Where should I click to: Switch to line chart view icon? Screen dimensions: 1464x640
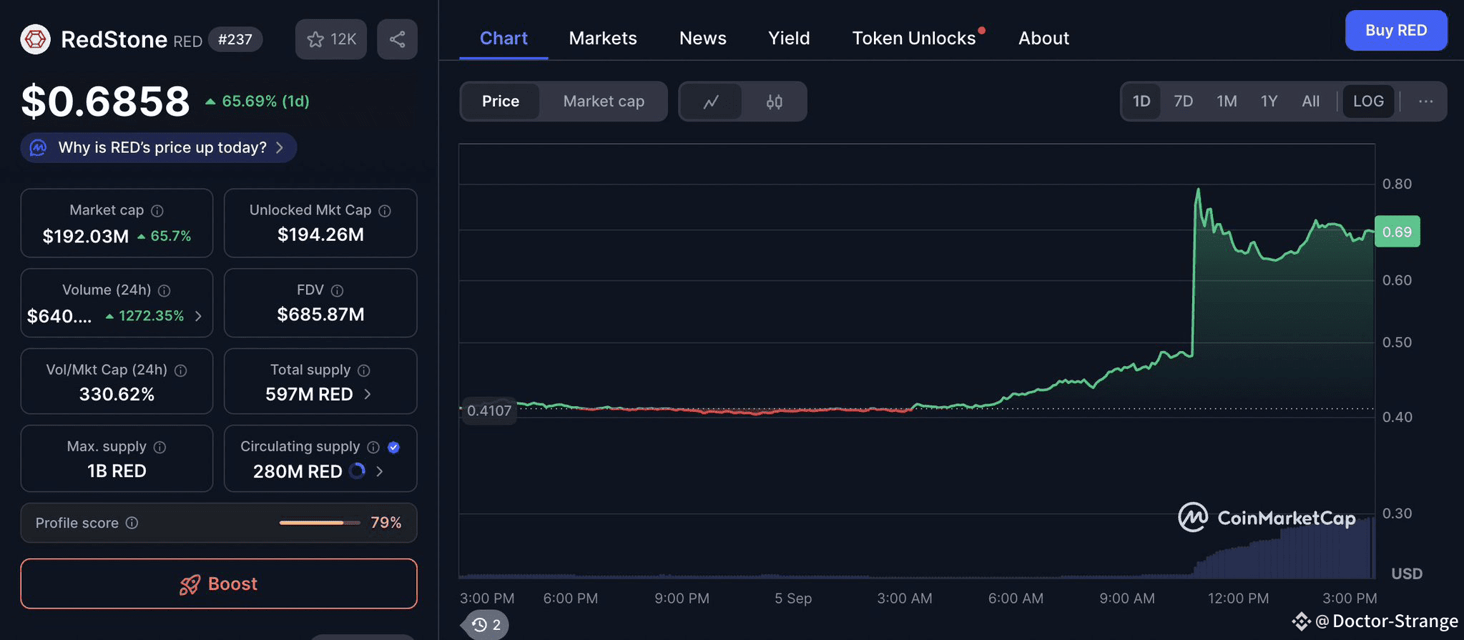711,102
